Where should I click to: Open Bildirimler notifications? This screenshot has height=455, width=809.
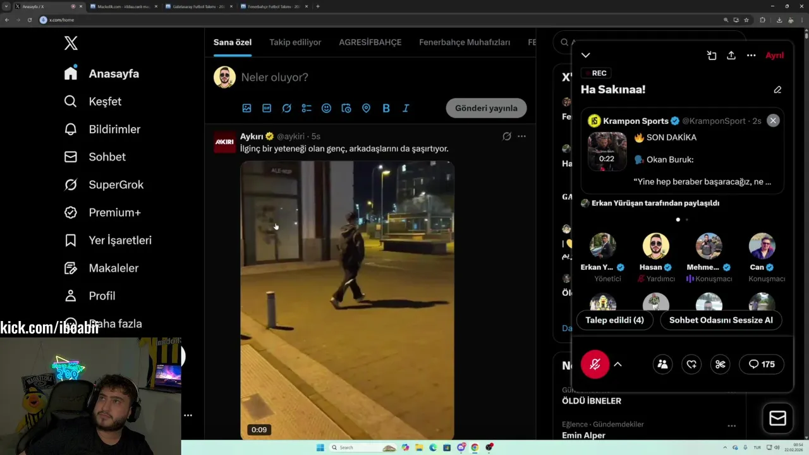102,129
